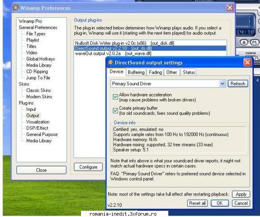
Task: Close the DirectSound output settings dialog
Action: 248,62
